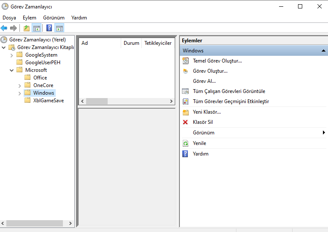328x232 pixels.
Task: Toggle the action pane toolbar button
Action: [x=60, y=28]
